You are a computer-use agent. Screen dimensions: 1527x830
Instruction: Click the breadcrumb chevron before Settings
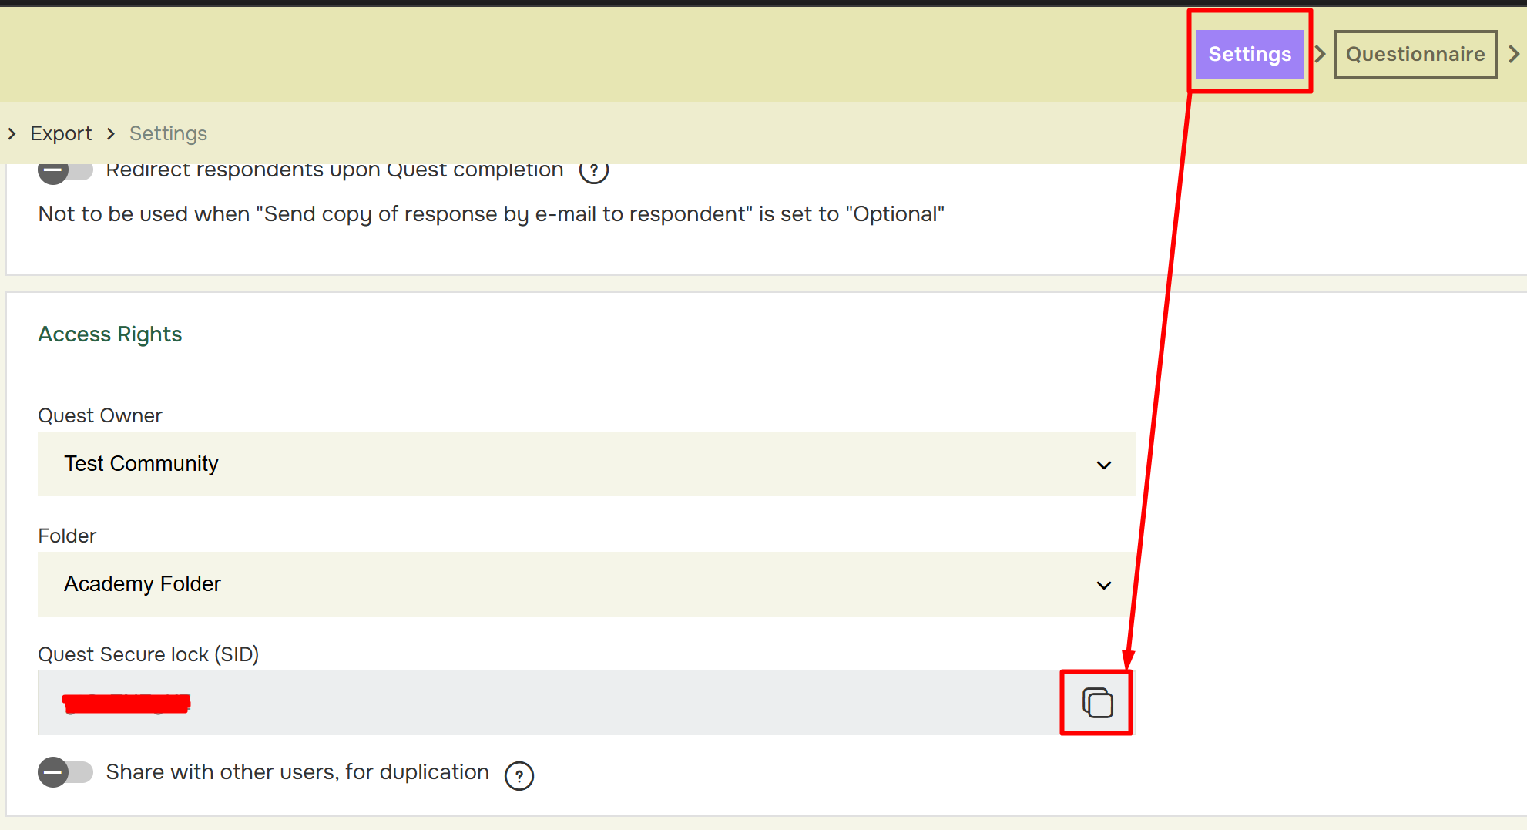(111, 134)
